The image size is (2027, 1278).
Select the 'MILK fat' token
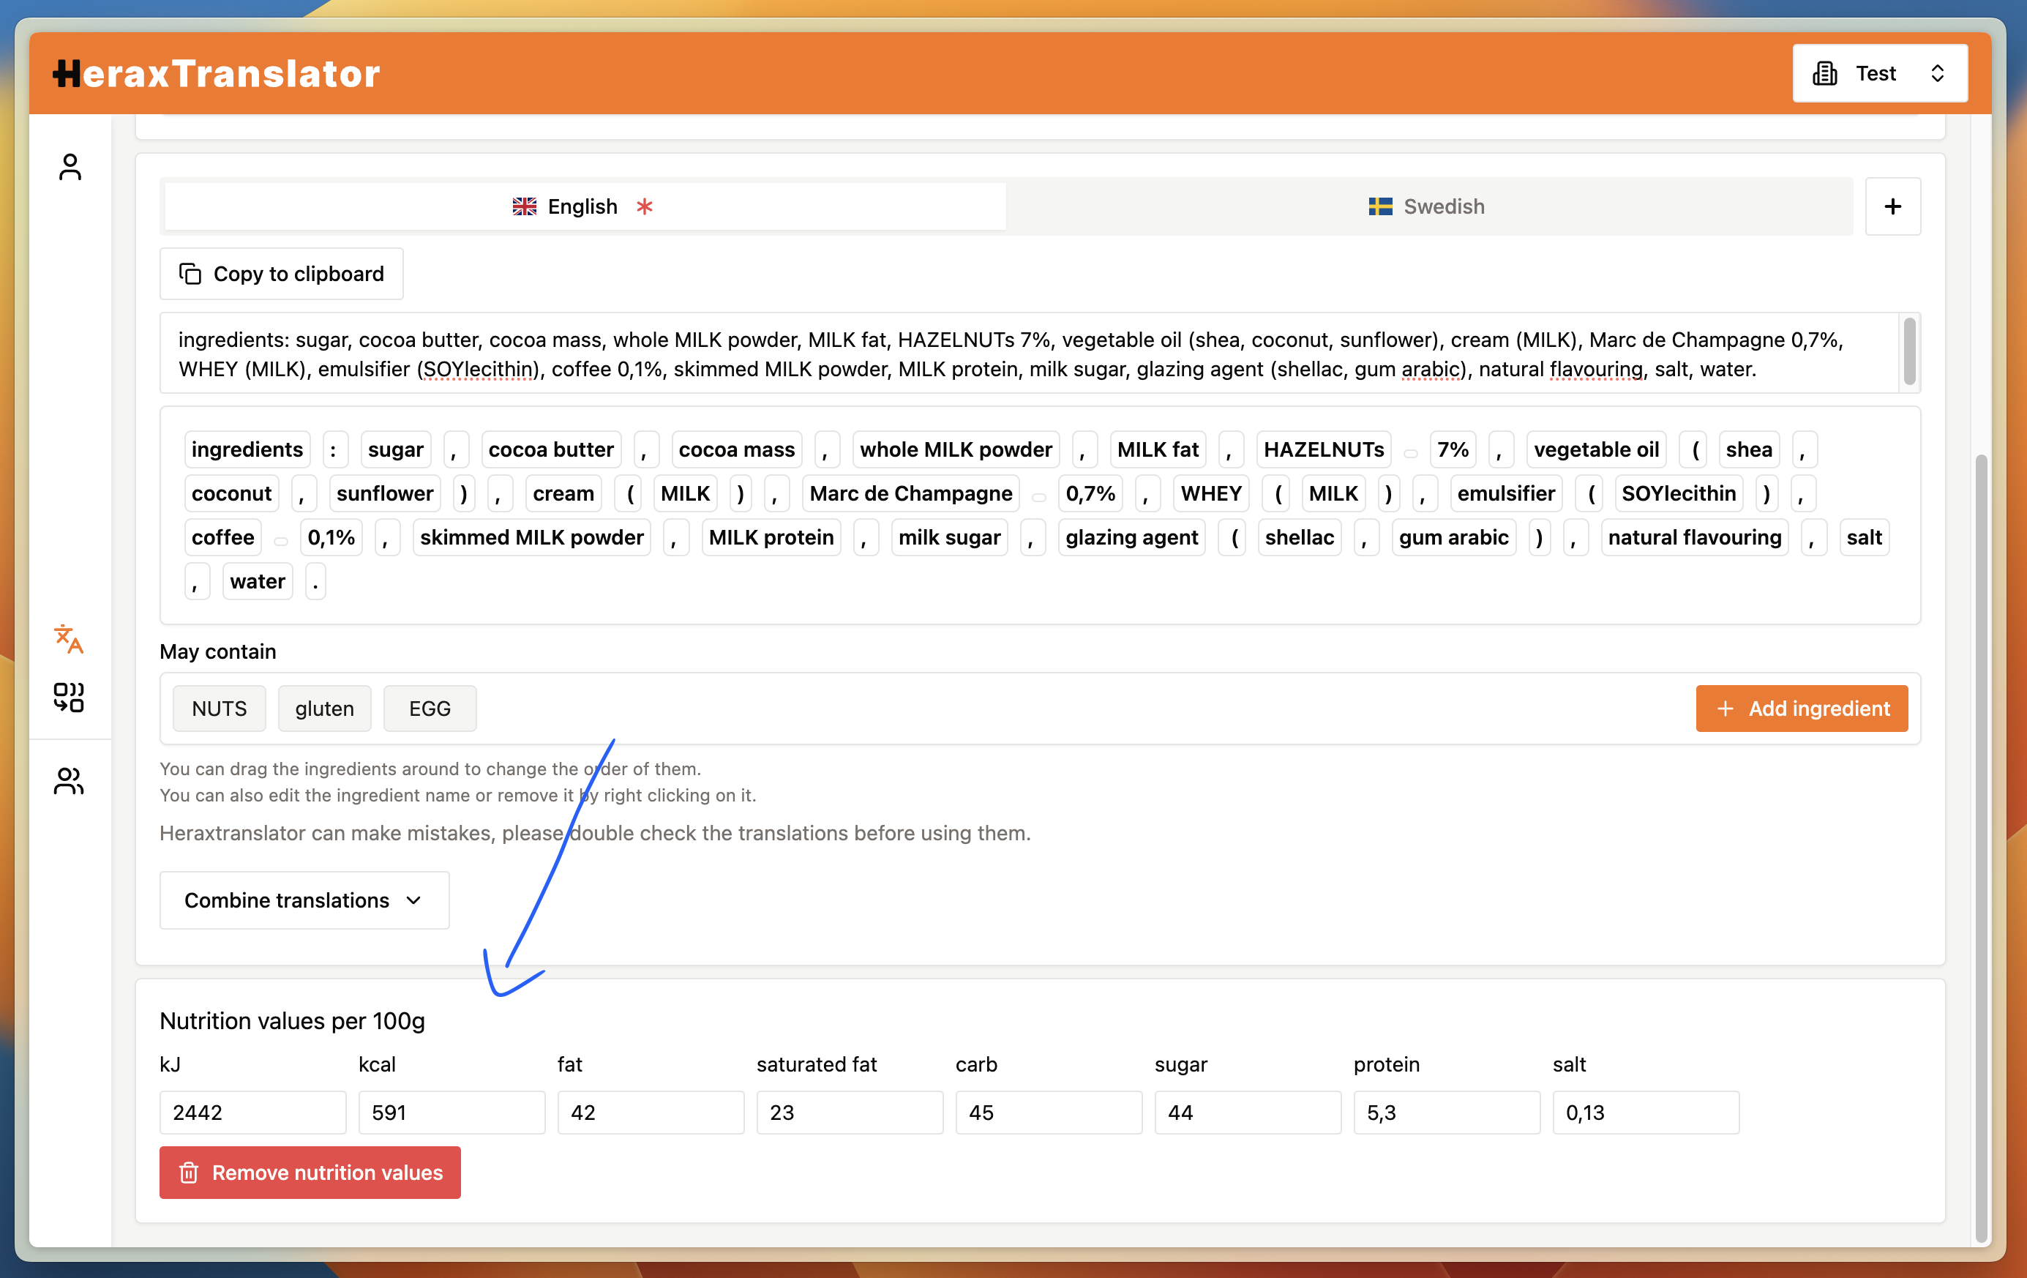click(1158, 449)
